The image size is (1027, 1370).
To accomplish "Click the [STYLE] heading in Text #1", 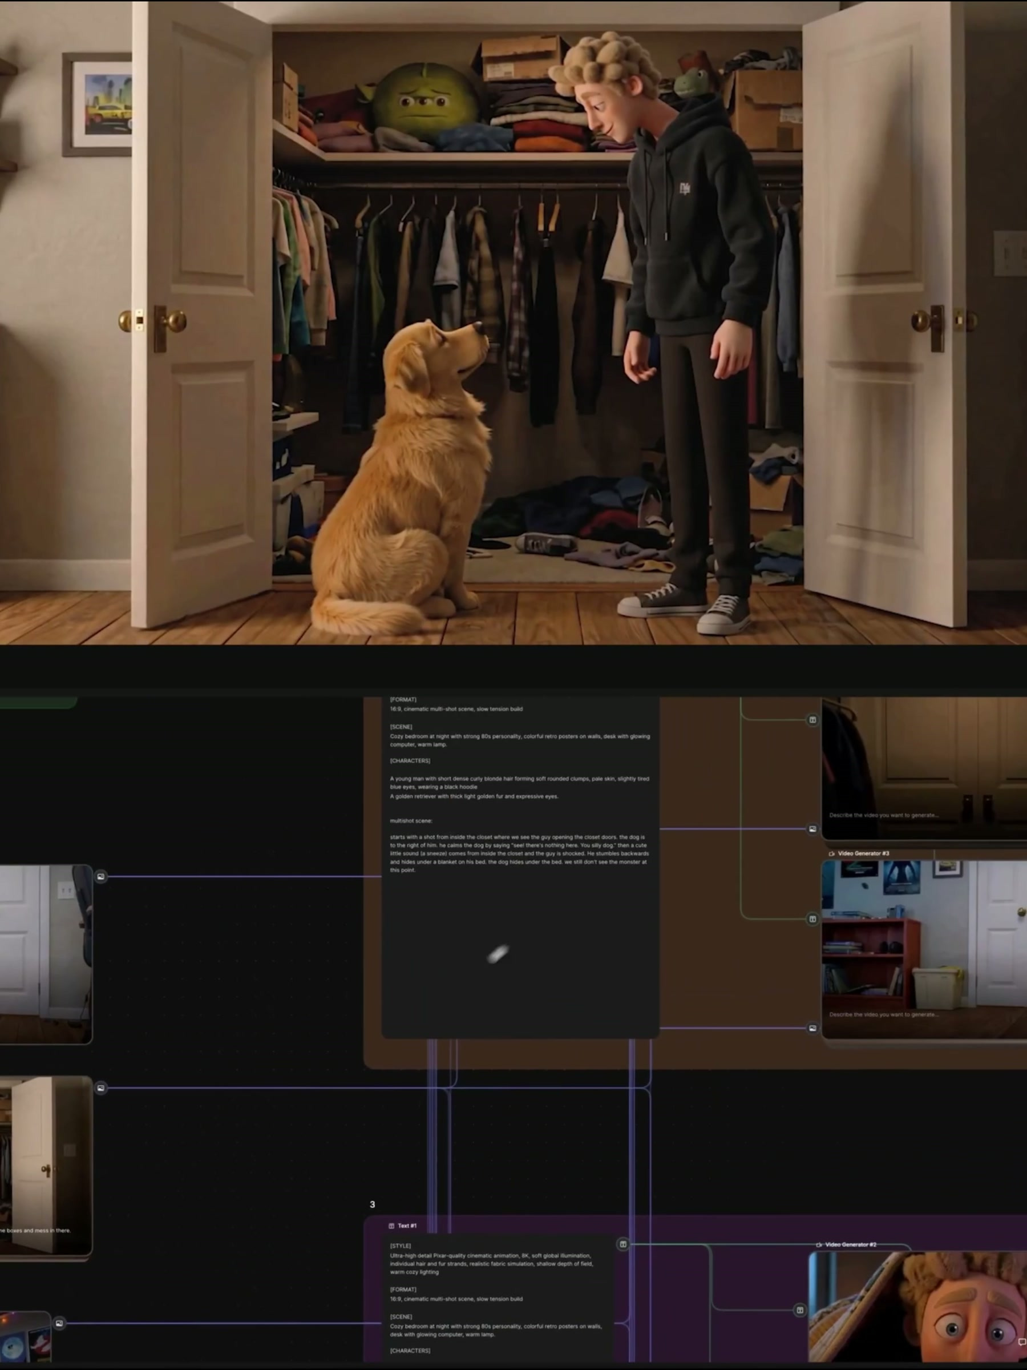I will 401,1246.
